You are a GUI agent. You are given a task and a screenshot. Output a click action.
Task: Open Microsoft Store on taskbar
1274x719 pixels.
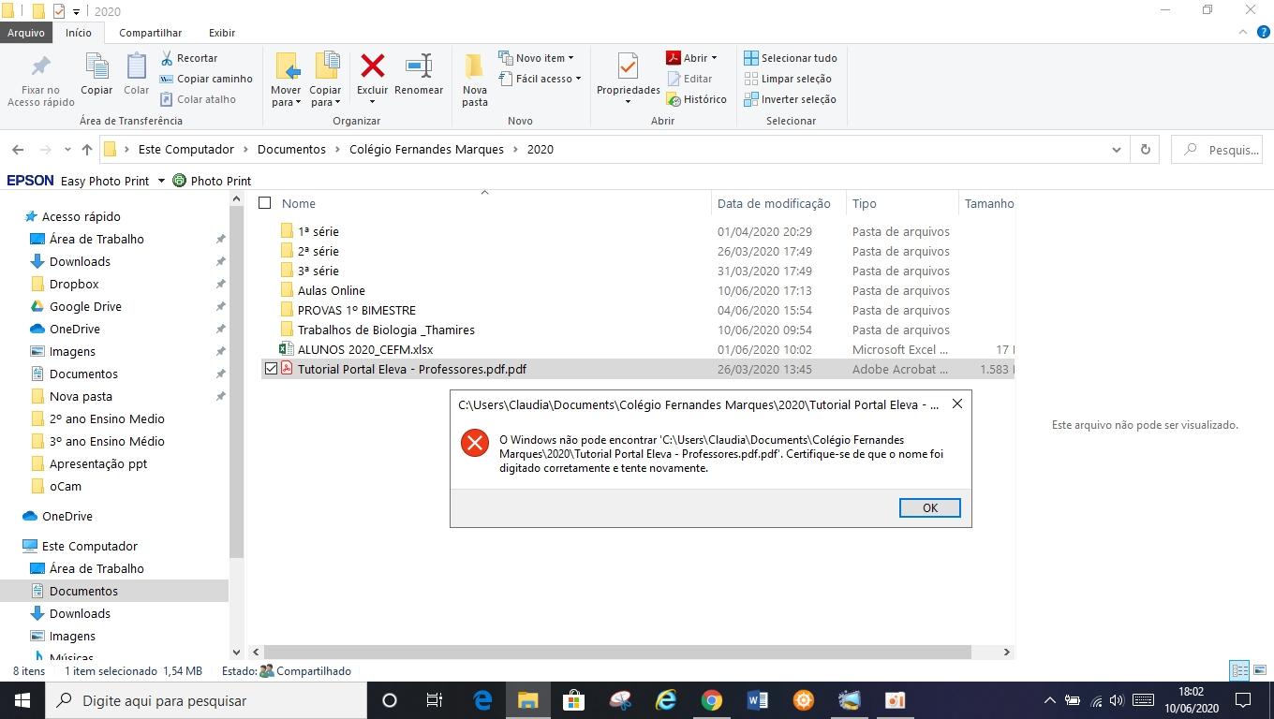[x=573, y=700]
